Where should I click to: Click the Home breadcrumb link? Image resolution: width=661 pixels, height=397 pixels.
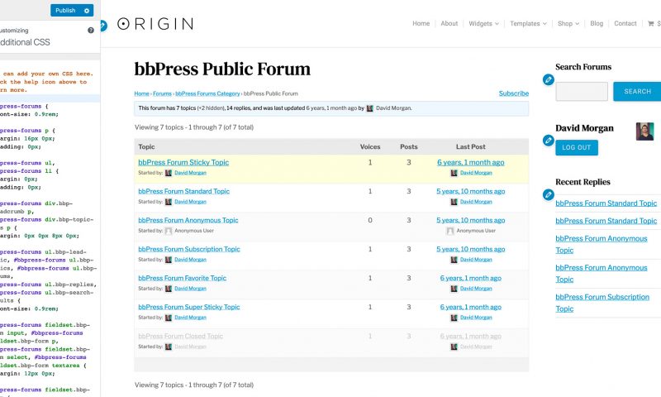(141, 93)
